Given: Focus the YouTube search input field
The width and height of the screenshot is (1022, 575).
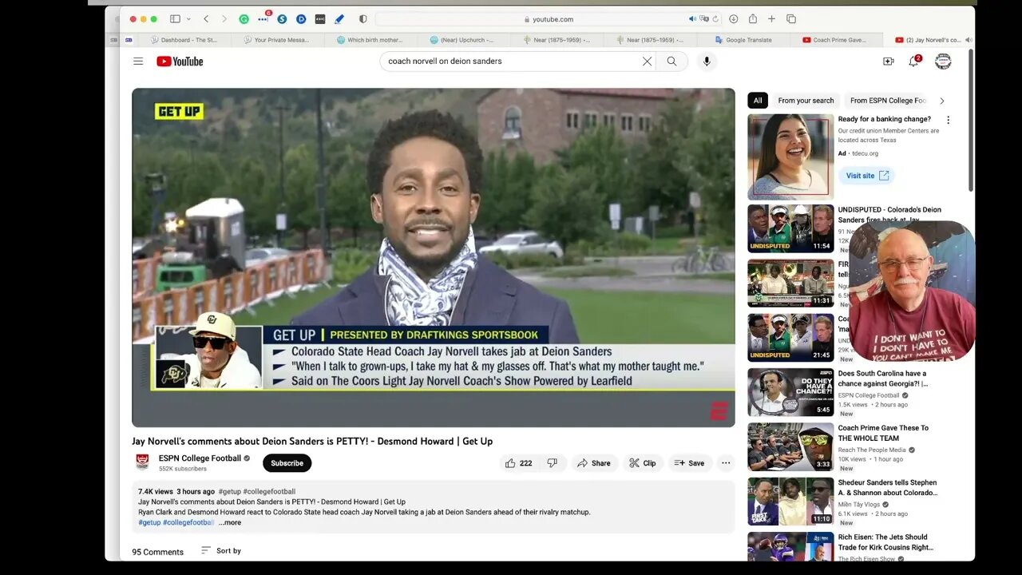Looking at the screenshot, I should point(511,61).
